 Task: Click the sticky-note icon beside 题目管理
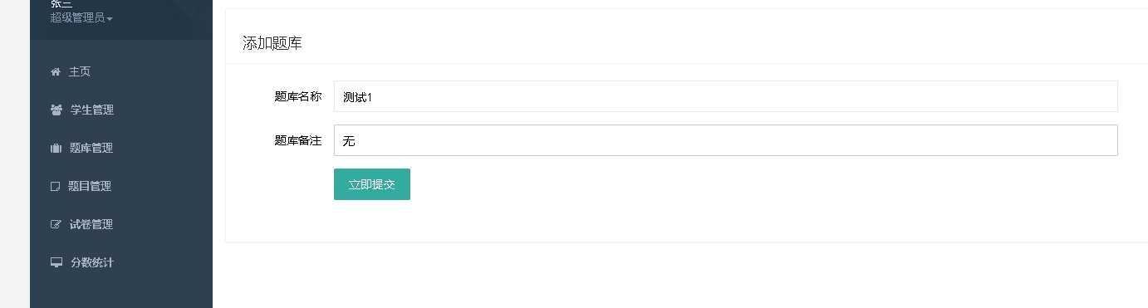(56, 187)
